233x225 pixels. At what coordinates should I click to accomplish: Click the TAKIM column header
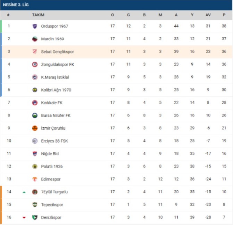click(x=38, y=15)
